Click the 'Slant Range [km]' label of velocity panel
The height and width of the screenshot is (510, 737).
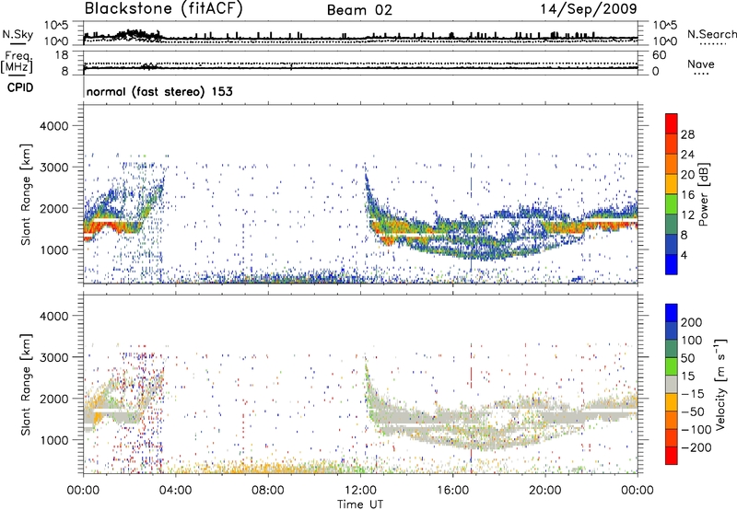tap(26, 384)
